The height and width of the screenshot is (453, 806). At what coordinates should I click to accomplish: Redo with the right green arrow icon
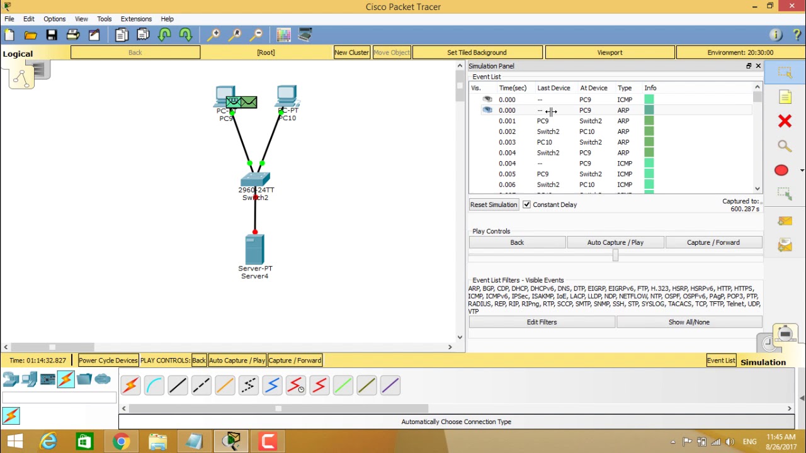(x=185, y=35)
